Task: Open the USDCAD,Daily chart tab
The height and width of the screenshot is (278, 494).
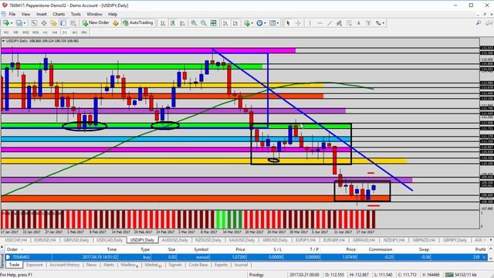Action: (110, 240)
